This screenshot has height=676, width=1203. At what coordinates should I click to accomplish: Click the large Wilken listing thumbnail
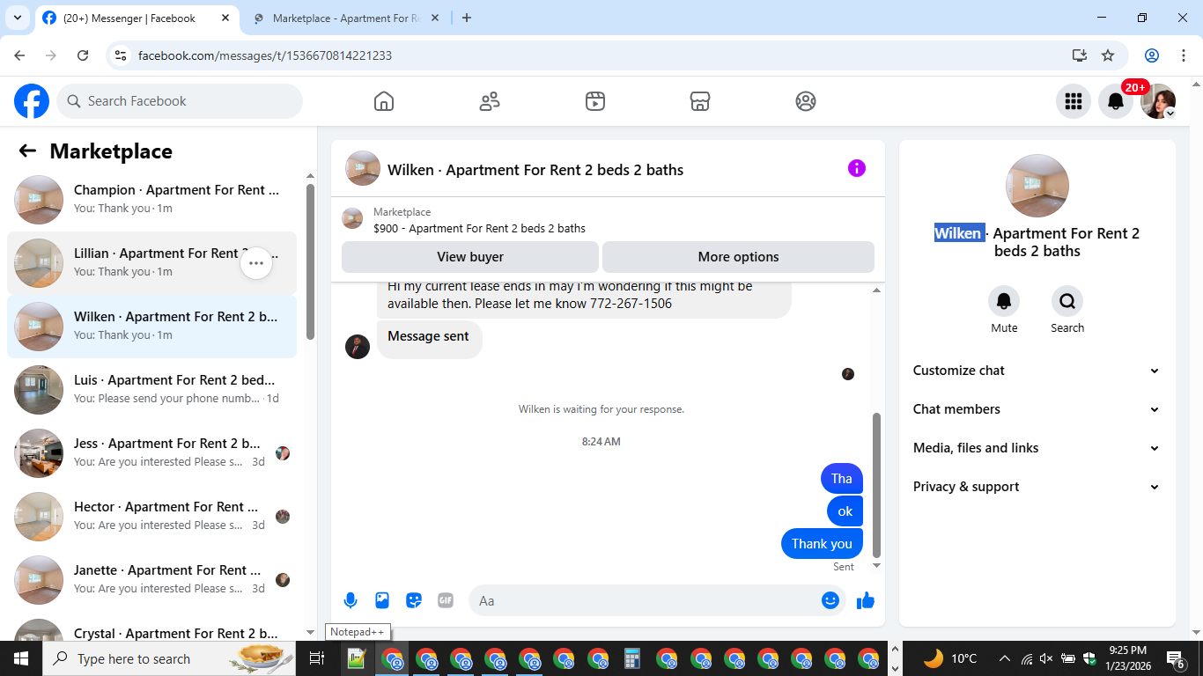[x=1037, y=186]
